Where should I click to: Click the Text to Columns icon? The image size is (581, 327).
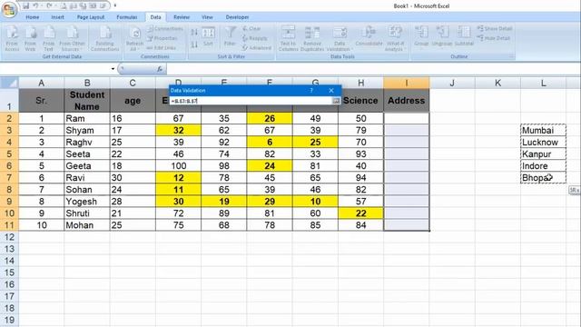[289, 38]
